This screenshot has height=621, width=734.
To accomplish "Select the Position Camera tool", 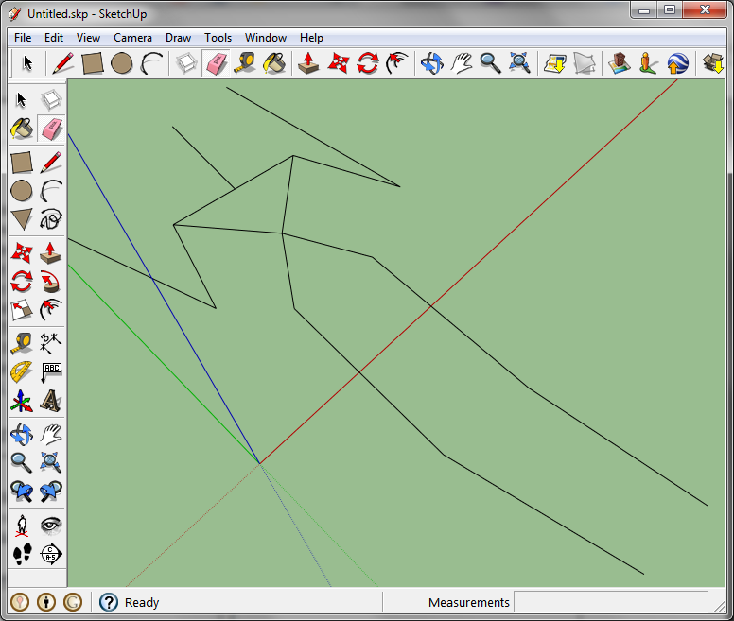I will pos(22,526).
